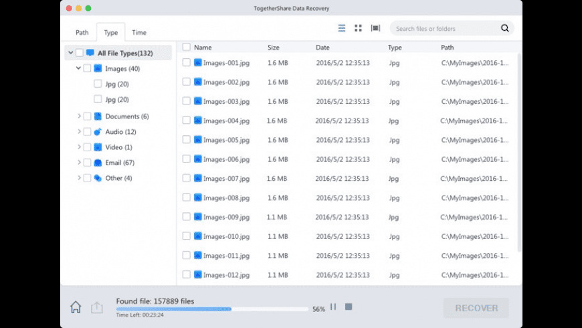Image resolution: width=582 pixels, height=328 pixels.
Task: Click the Documents category icon
Action: [x=98, y=116]
